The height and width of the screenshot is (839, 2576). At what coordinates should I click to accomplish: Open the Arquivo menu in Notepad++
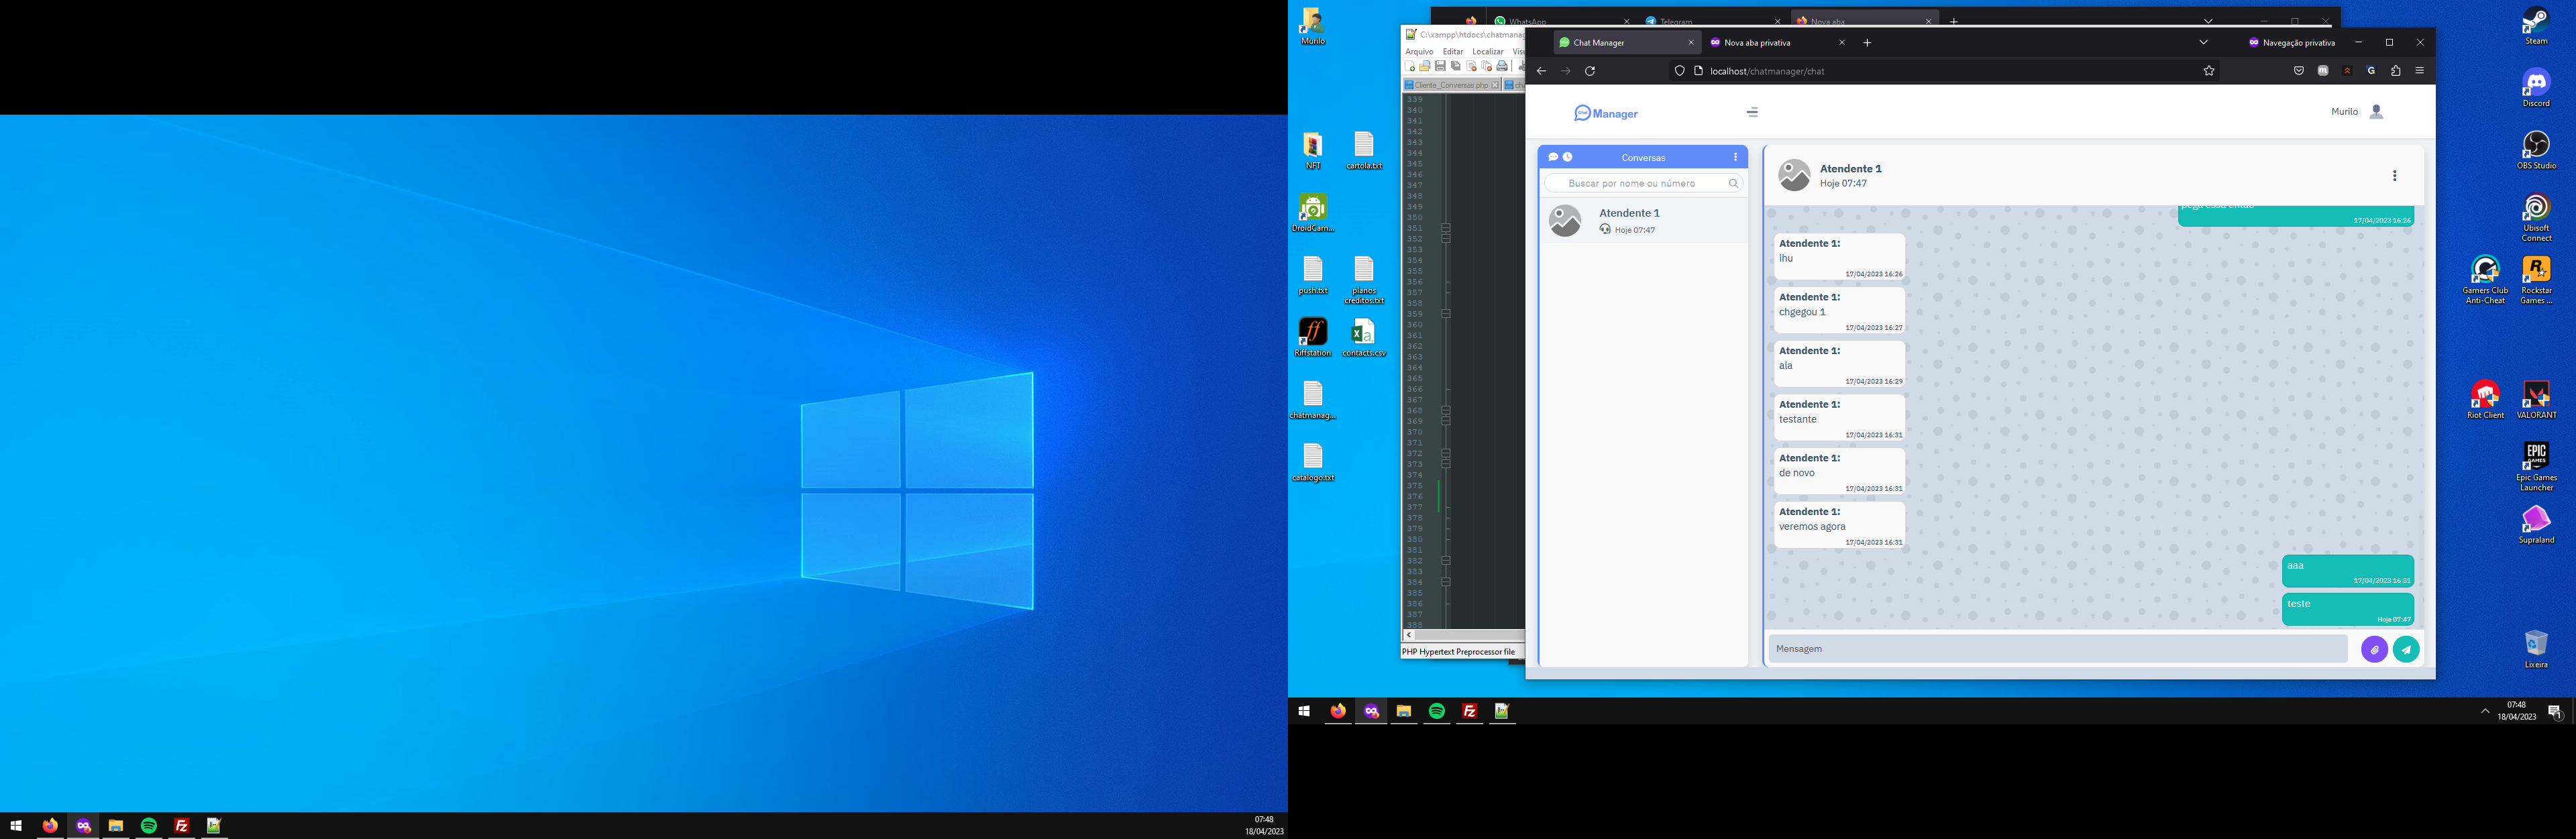(x=1419, y=51)
